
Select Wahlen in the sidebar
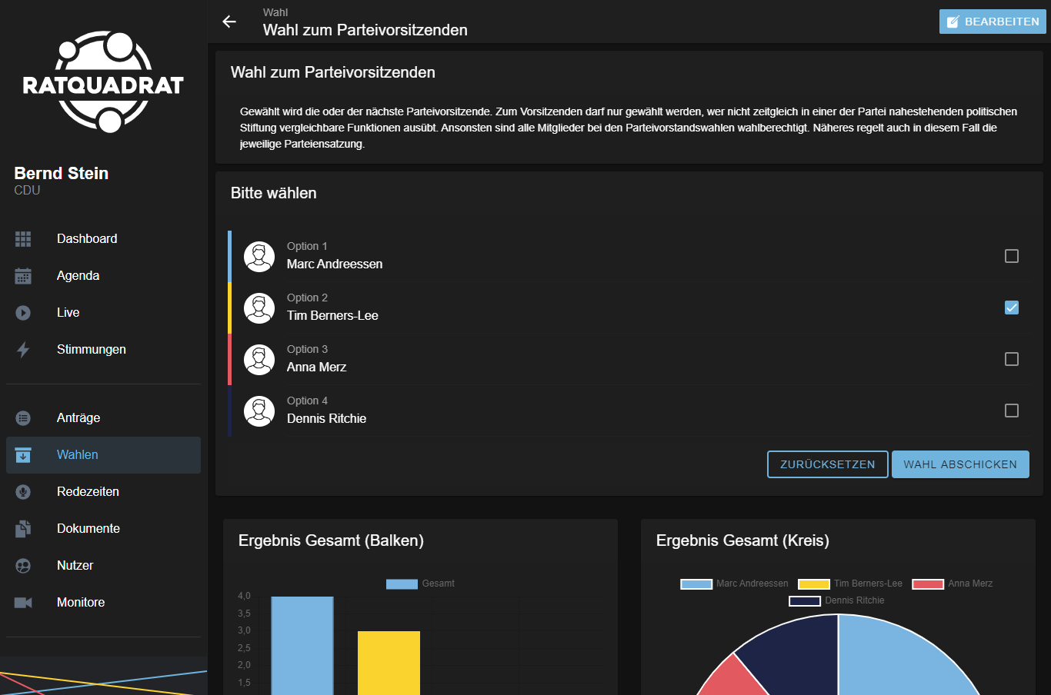point(103,455)
